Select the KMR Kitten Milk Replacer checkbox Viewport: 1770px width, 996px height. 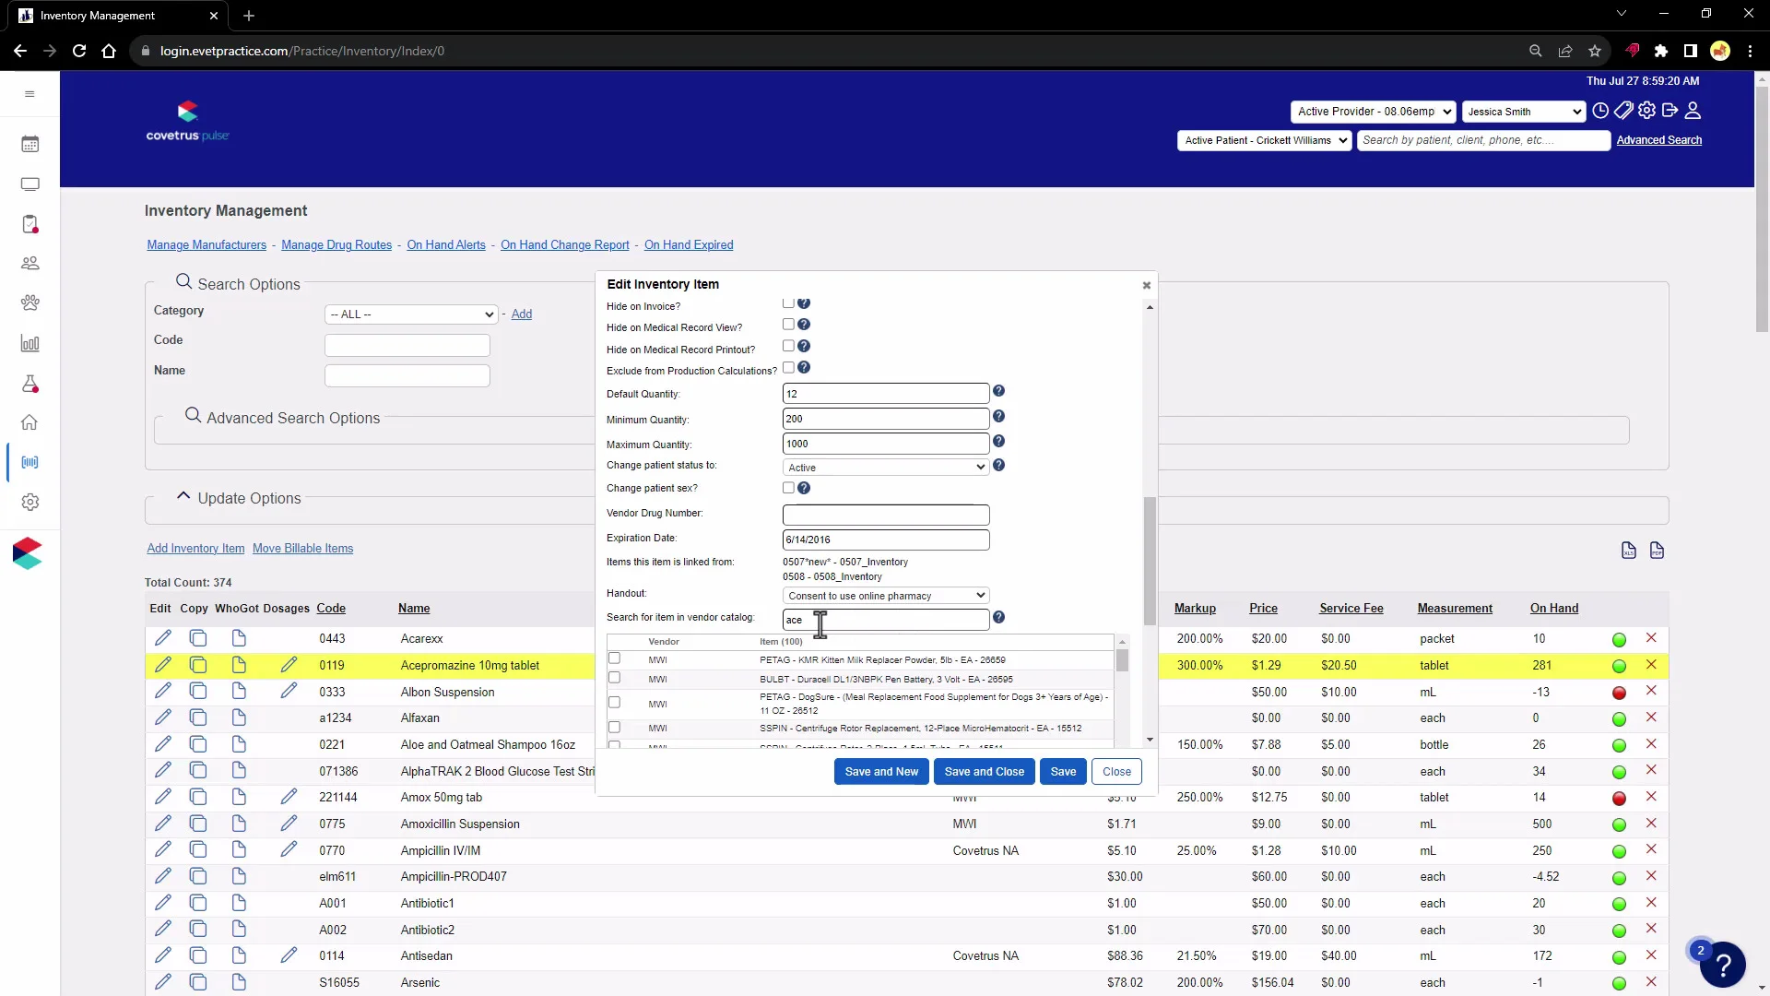pyautogui.click(x=614, y=658)
